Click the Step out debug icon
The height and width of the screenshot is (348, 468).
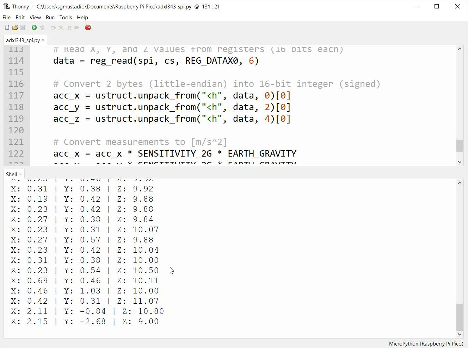pyautogui.click(x=69, y=27)
